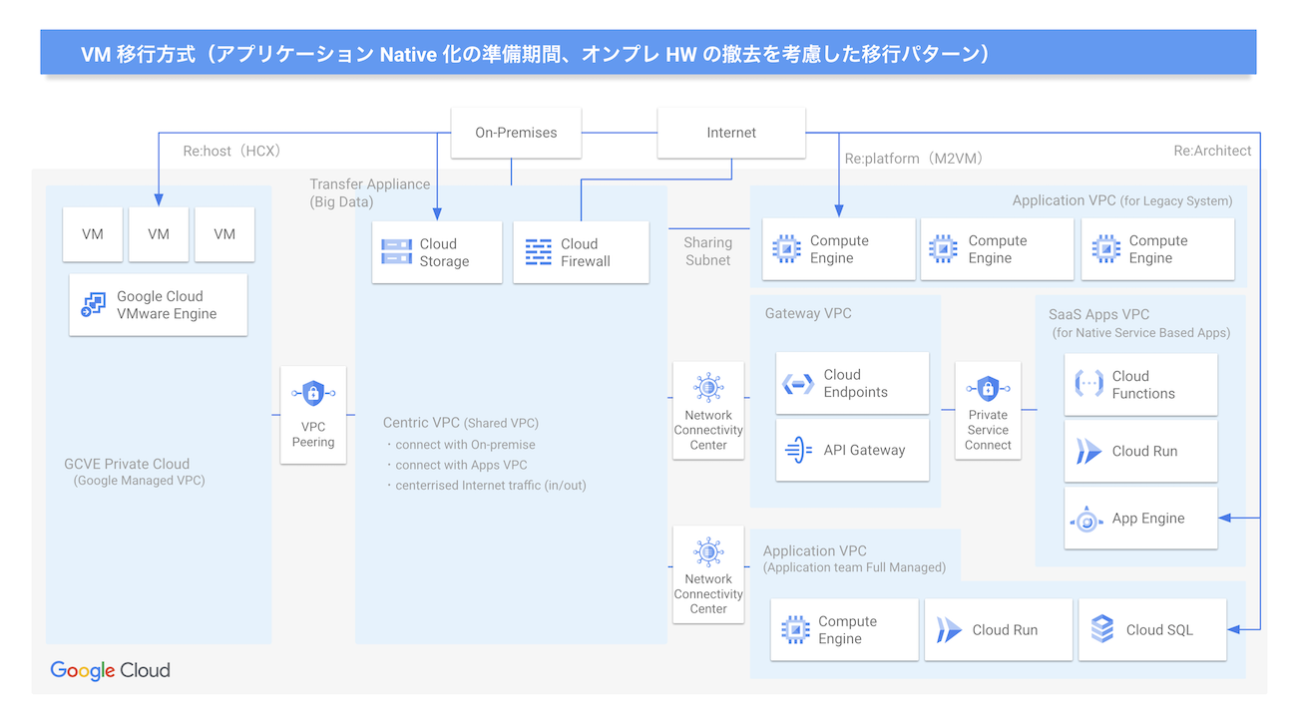Click the "Cloud Storage" label
The image size is (1297, 714).
(x=444, y=252)
